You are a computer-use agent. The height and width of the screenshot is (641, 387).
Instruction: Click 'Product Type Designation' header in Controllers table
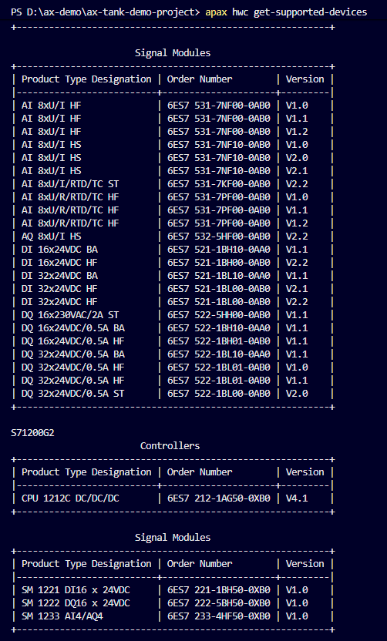tap(86, 472)
